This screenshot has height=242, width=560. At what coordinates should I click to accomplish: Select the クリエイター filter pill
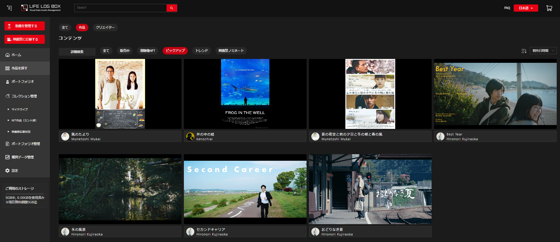point(105,27)
